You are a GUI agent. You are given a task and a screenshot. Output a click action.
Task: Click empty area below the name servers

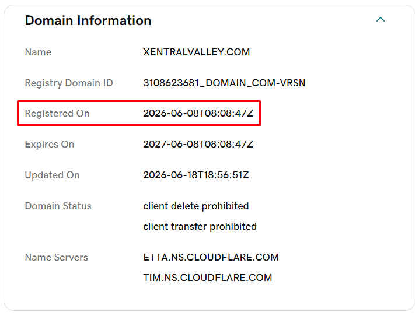click(x=209, y=297)
